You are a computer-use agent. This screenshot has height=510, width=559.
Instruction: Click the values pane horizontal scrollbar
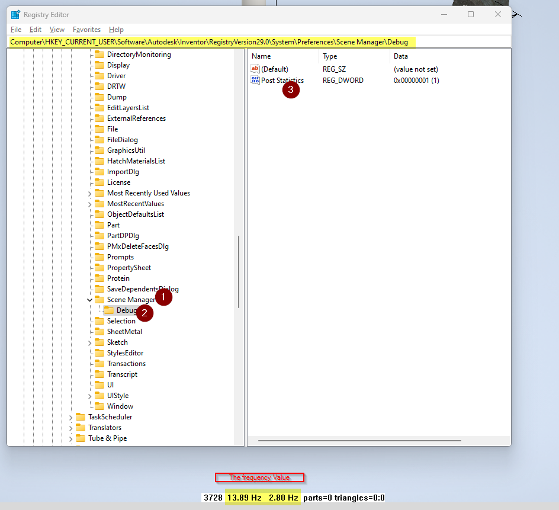click(359, 441)
